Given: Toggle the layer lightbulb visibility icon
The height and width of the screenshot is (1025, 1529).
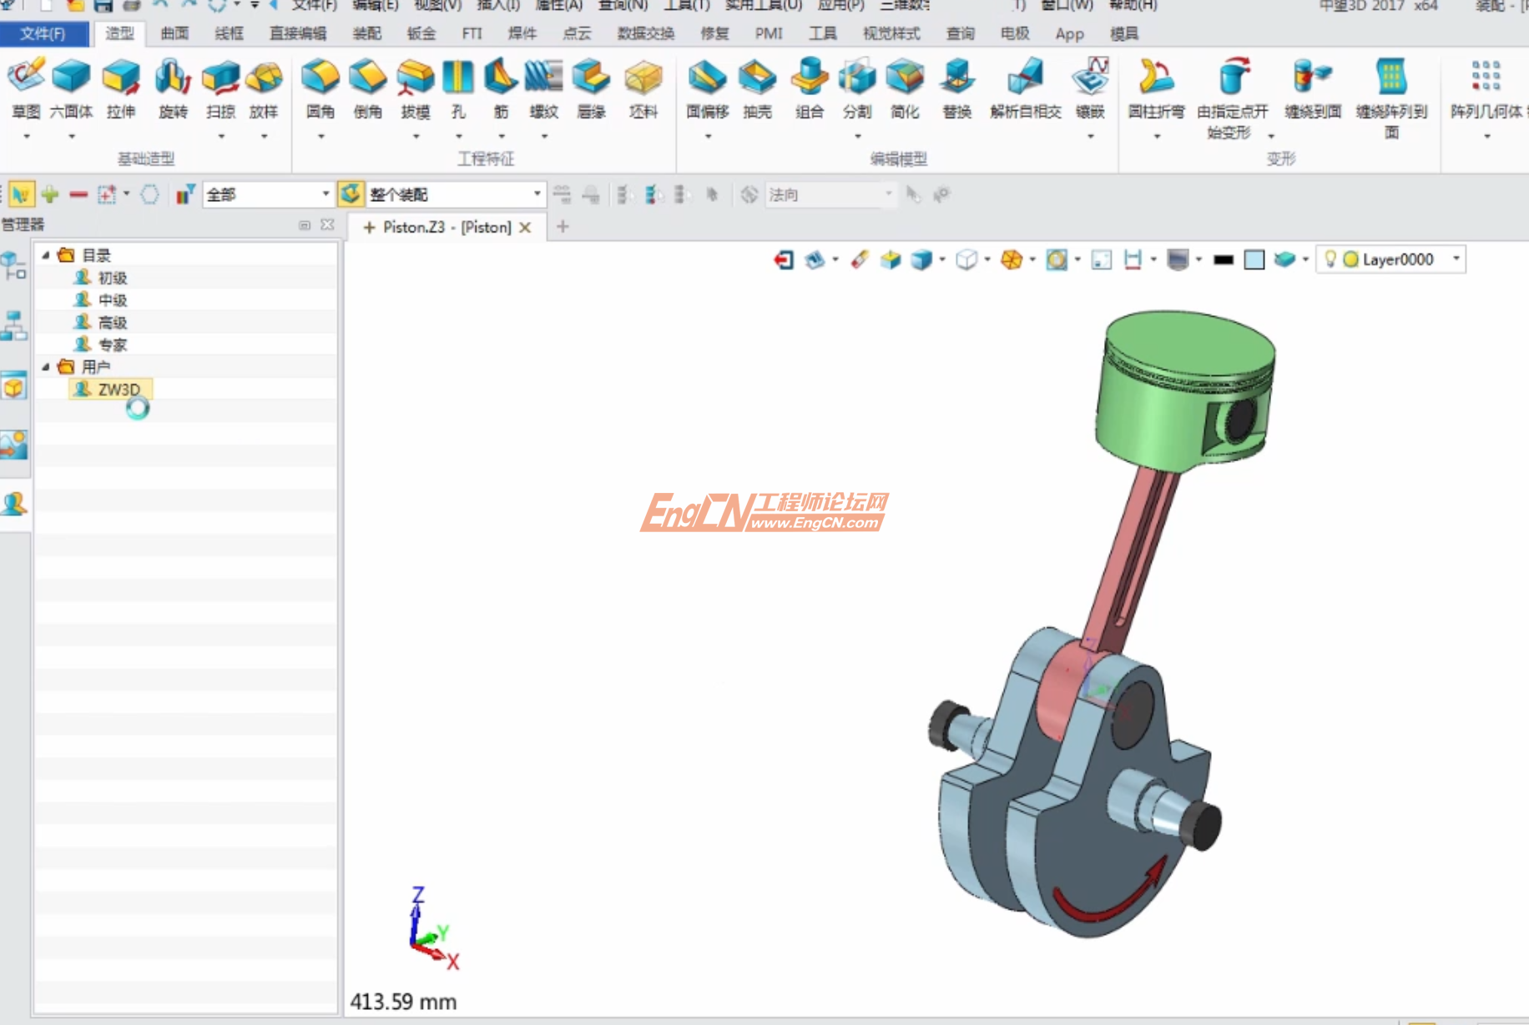Looking at the screenshot, I should (1330, 259).
